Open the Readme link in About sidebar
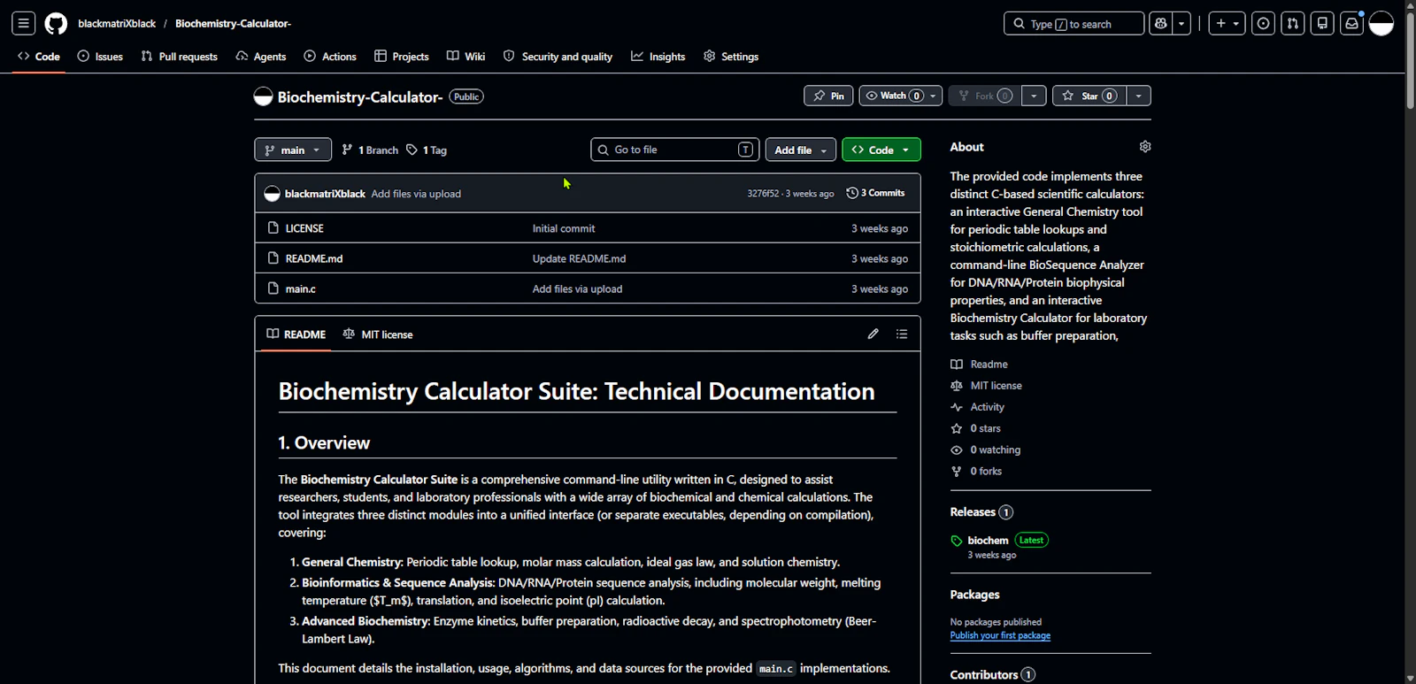This screenshot has width=1416, height=684. pyautogui.click(x=980, y=365)
